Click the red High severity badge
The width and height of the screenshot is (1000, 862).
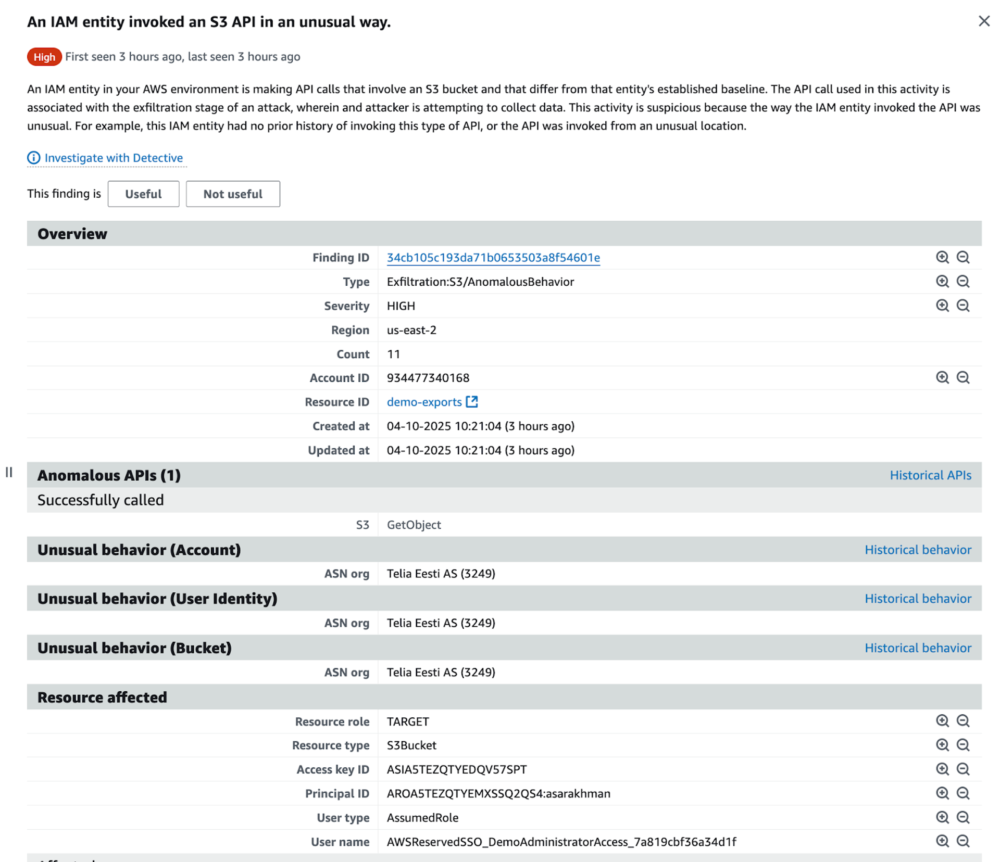coord(44,57)
